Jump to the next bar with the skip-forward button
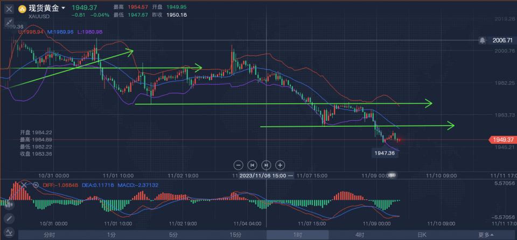The height and width of the screenshot is (240, 517). pos(266,165)
